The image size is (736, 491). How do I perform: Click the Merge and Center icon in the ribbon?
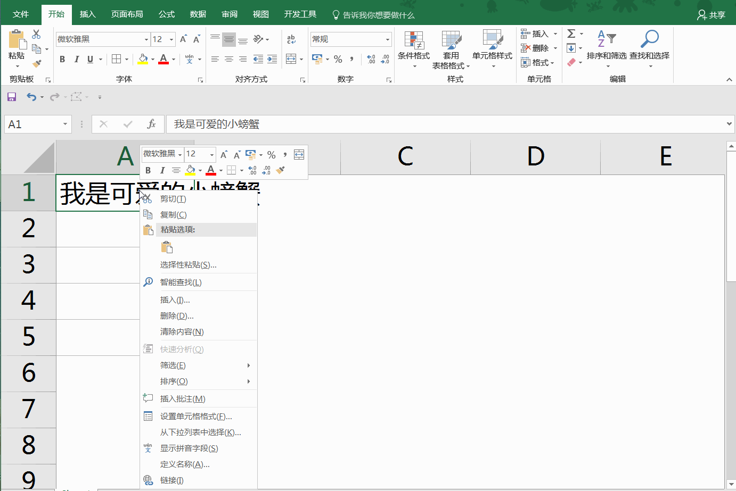291,59
